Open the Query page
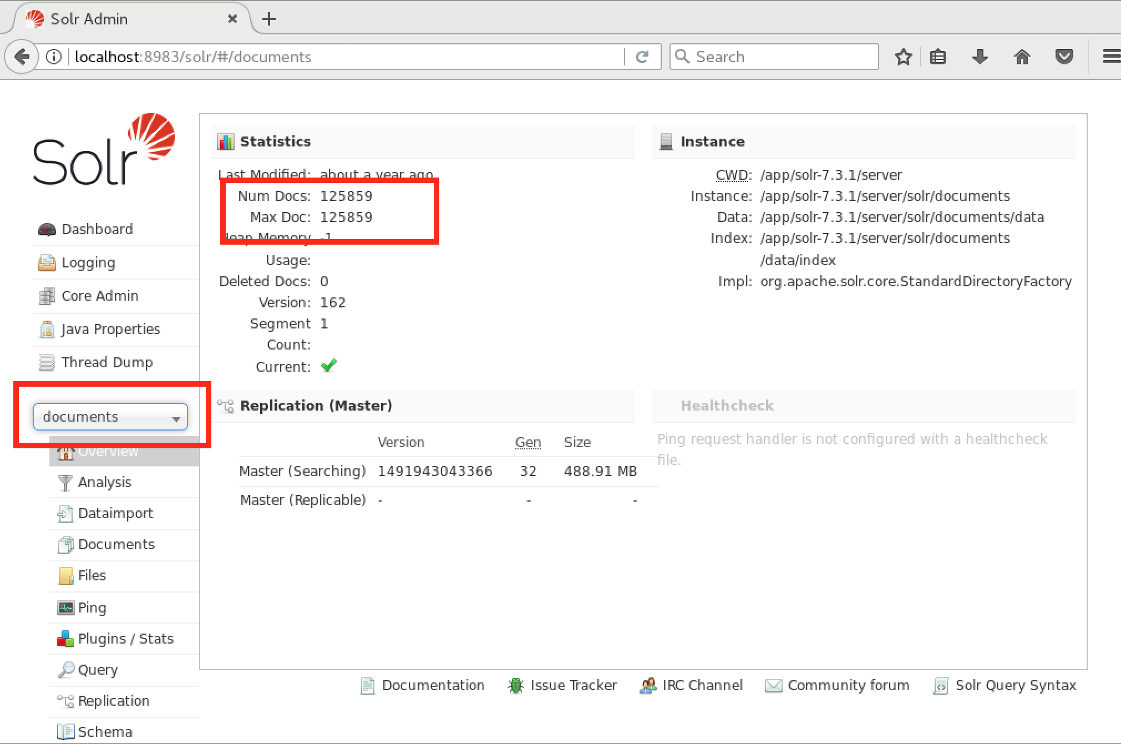 coord(98,670)
